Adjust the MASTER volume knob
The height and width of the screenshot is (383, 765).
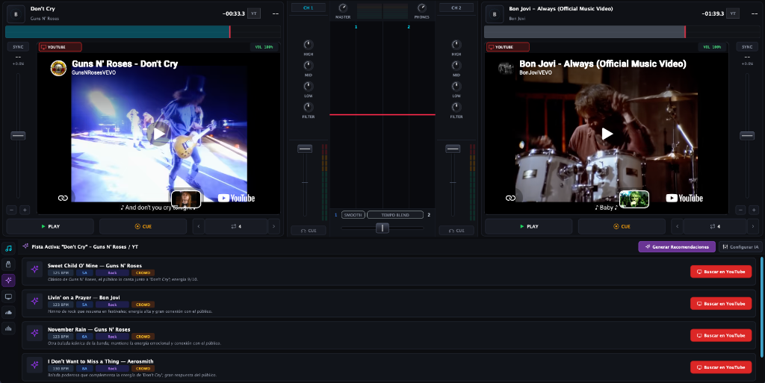click(343, 7)
